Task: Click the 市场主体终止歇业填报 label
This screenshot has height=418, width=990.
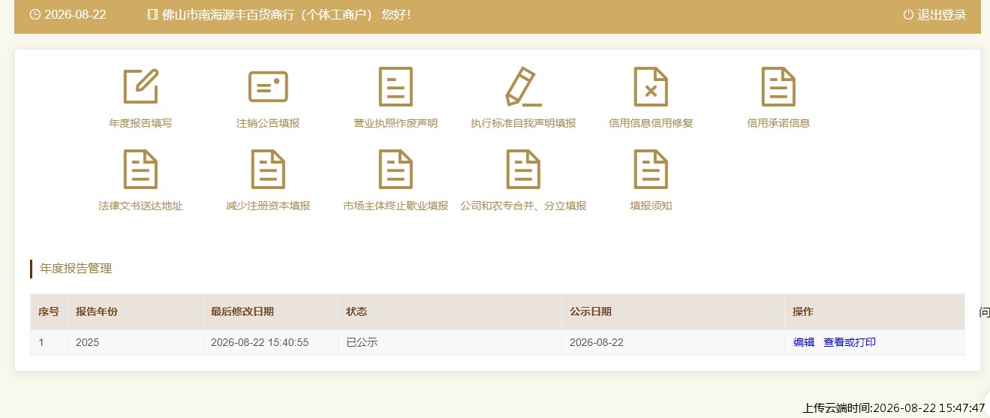Action: click(396, 206)
